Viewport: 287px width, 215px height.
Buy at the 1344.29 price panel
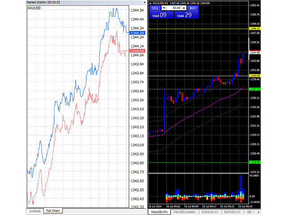point(187,15)
